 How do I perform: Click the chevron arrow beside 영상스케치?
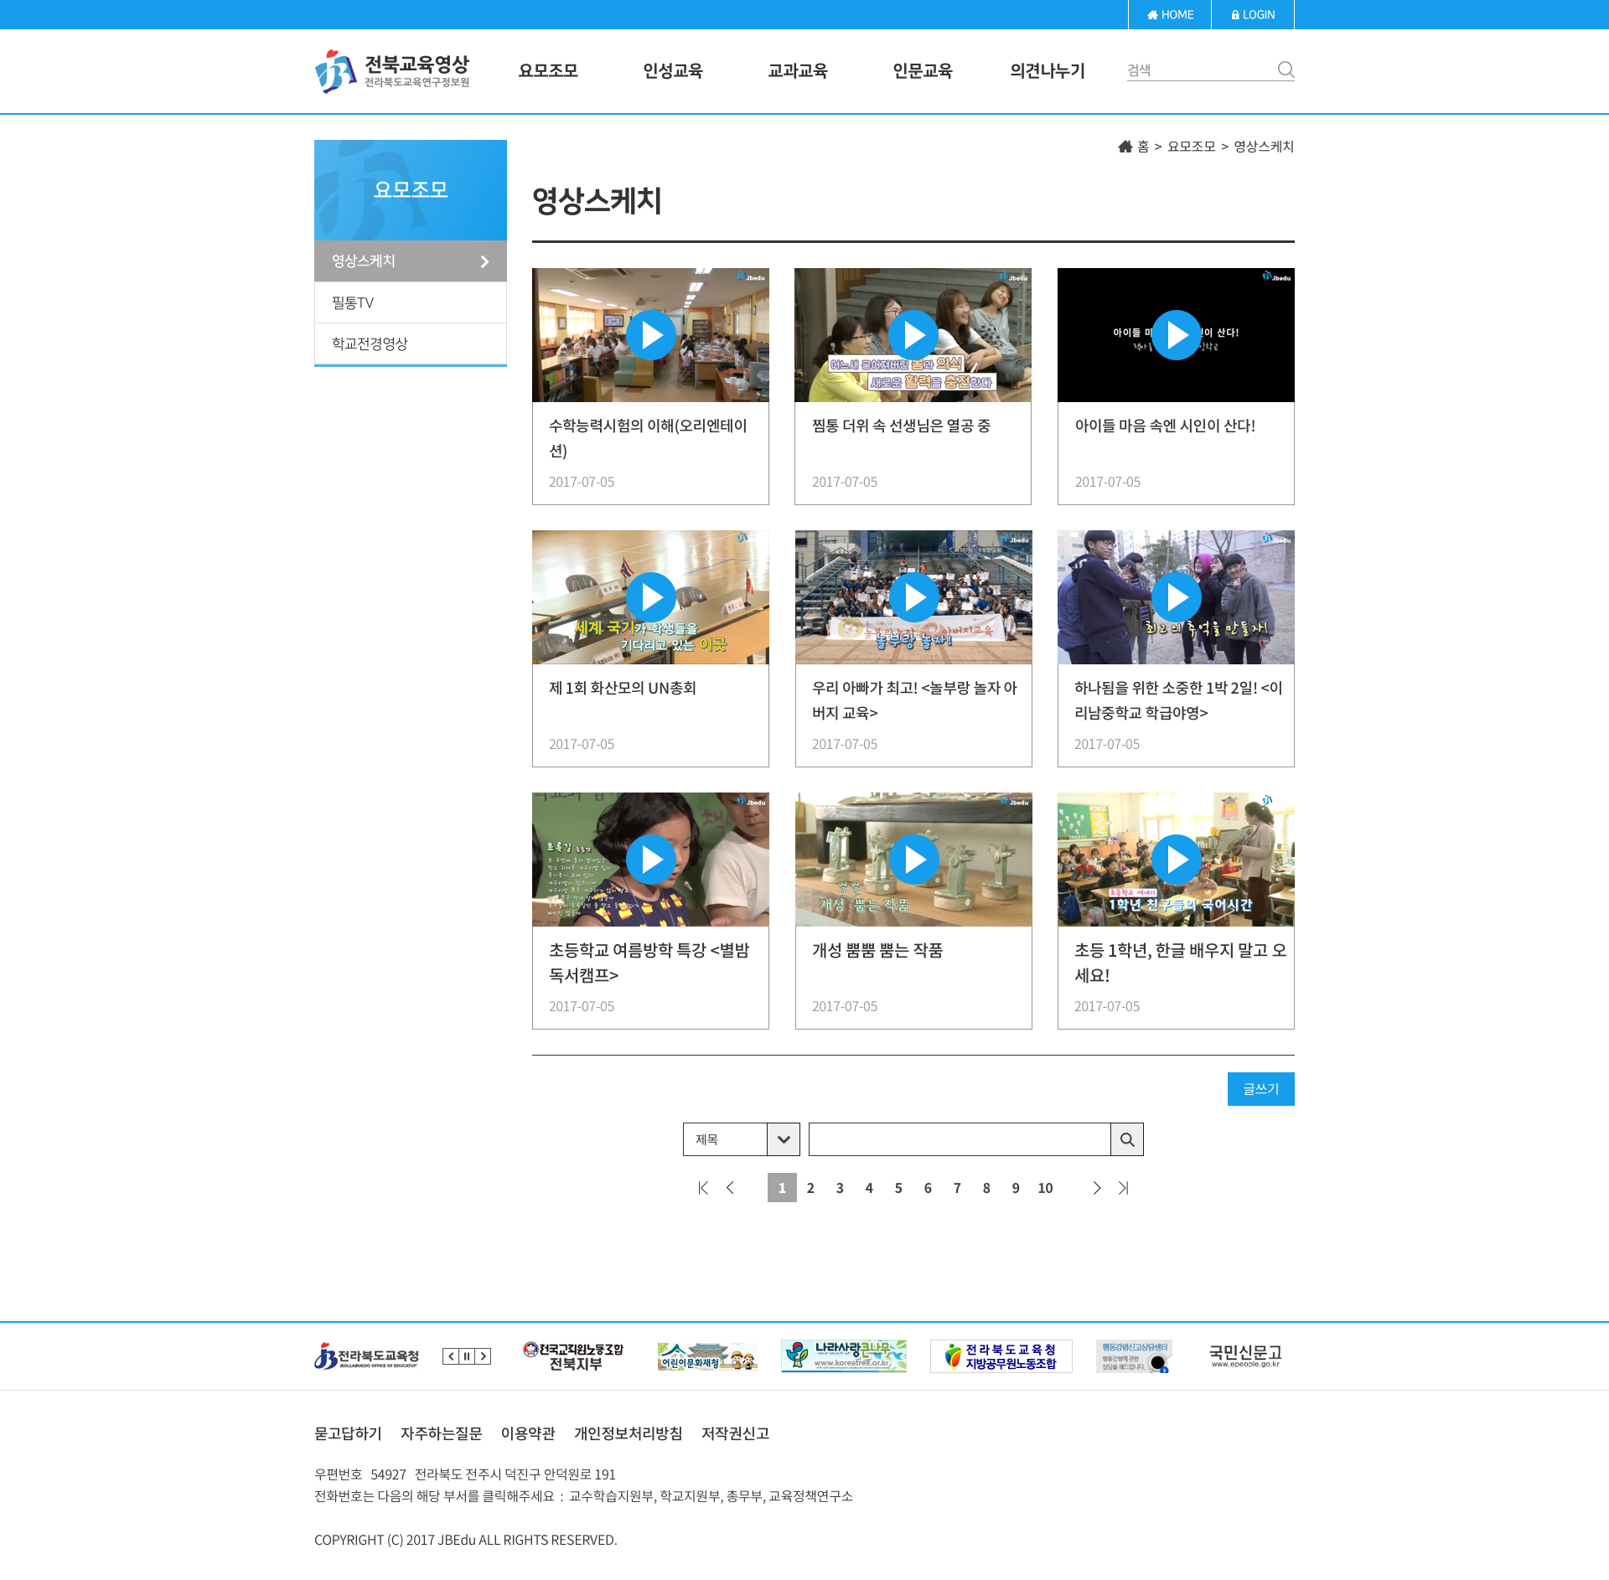coord(484,262)
